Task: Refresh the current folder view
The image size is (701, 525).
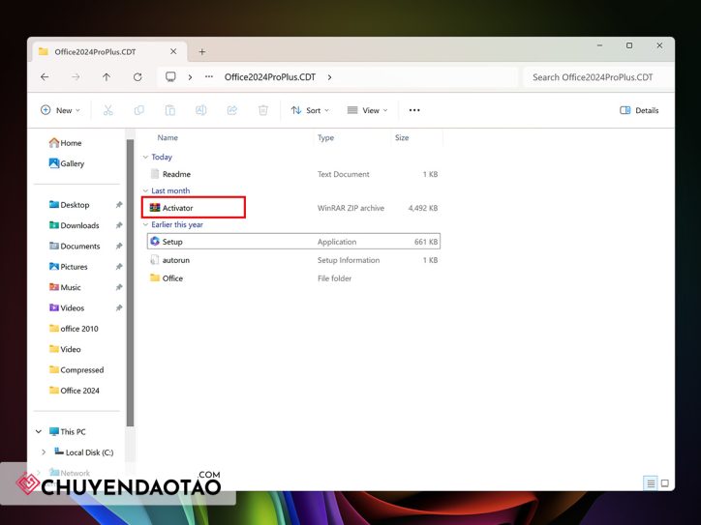Action: point(137,77)
